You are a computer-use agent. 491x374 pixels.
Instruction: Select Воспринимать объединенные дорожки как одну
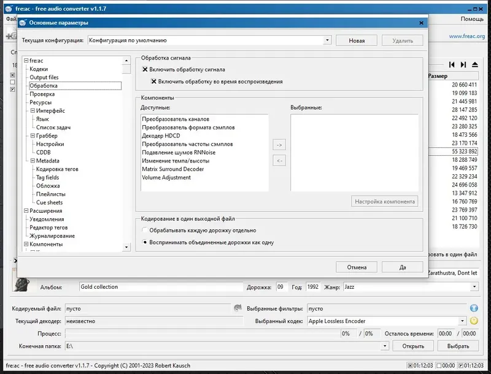click(145, 242)
